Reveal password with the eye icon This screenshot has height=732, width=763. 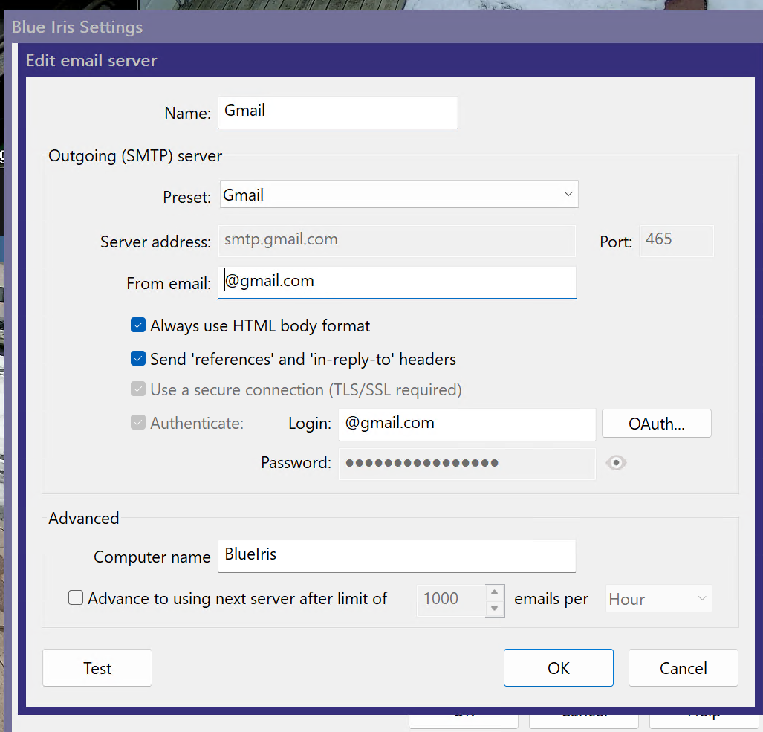coord(616,463)
